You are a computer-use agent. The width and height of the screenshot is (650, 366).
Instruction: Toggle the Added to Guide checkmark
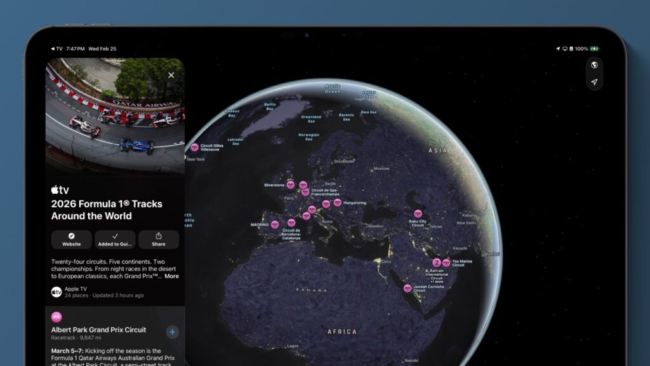[x=114, y=240]
